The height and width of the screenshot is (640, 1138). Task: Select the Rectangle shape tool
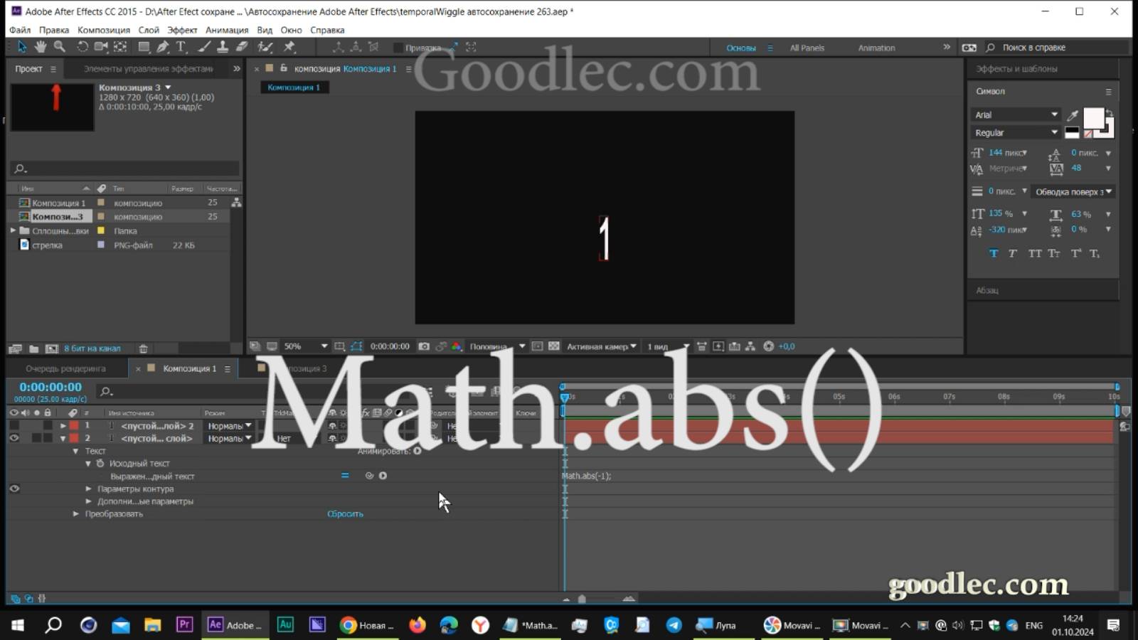144,47
